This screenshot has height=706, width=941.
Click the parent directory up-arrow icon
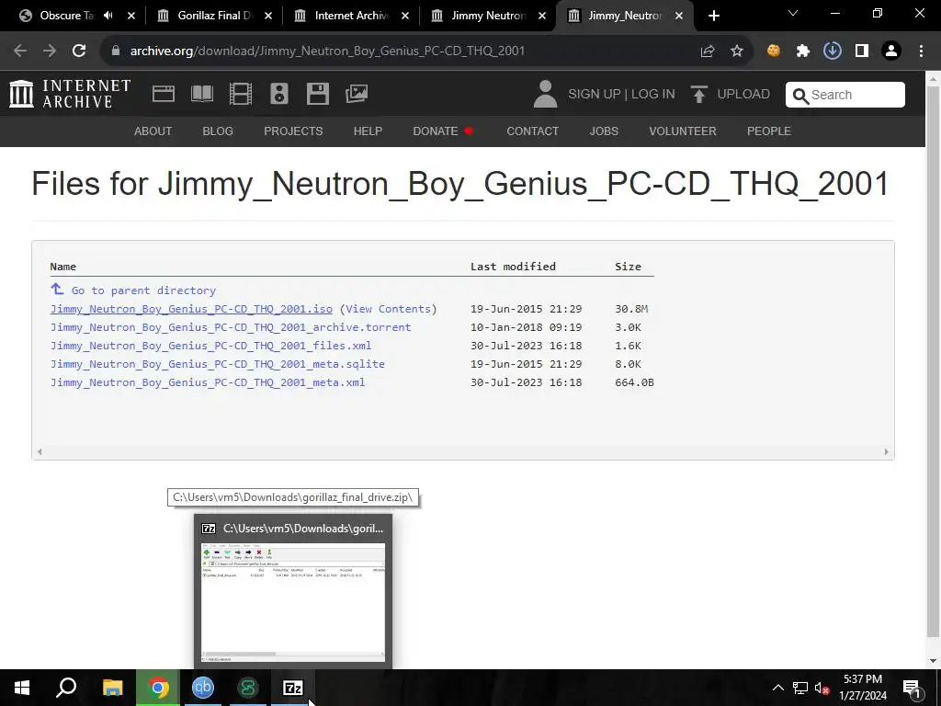(57, 290)
